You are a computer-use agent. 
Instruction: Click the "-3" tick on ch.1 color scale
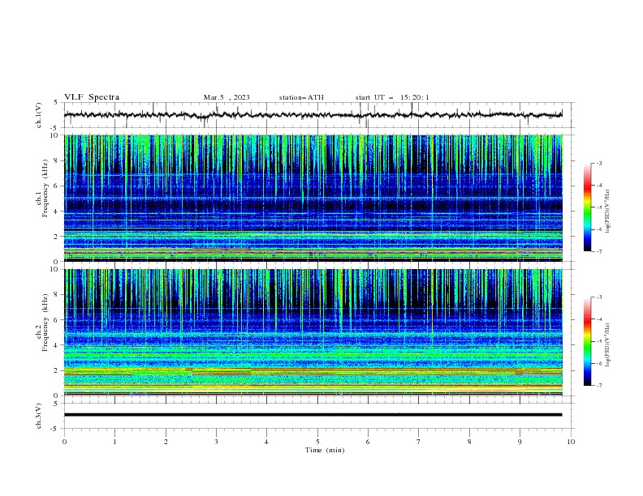coord(598,163)
